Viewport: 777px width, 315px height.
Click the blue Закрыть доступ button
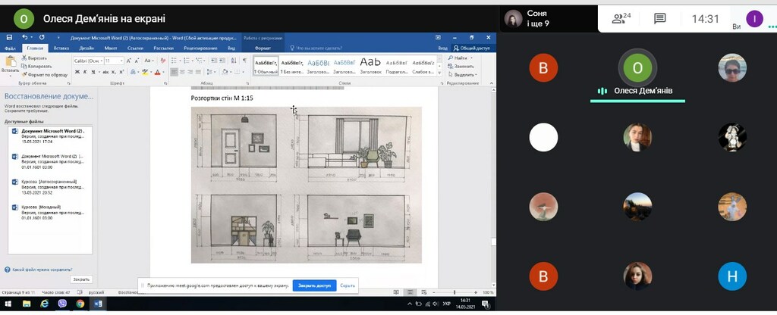314,285
